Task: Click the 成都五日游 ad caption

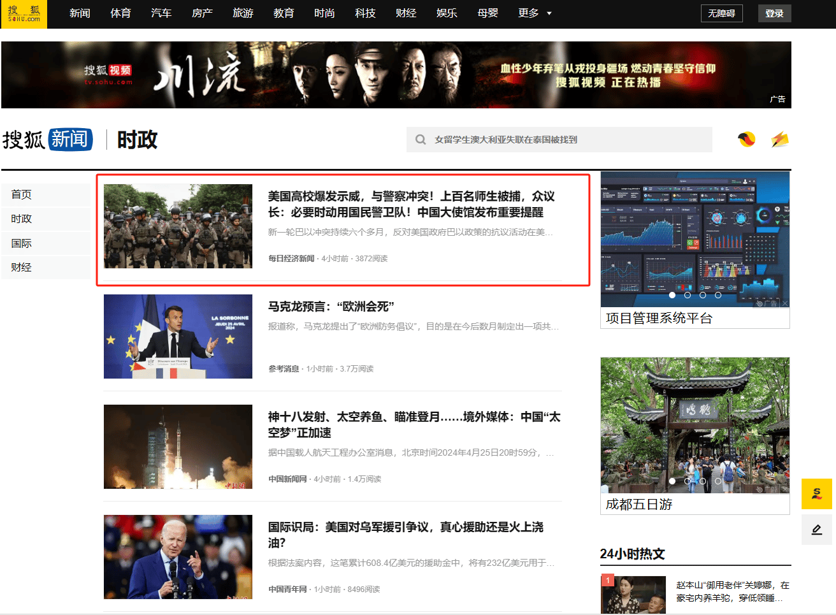Action: pos(639,504)
